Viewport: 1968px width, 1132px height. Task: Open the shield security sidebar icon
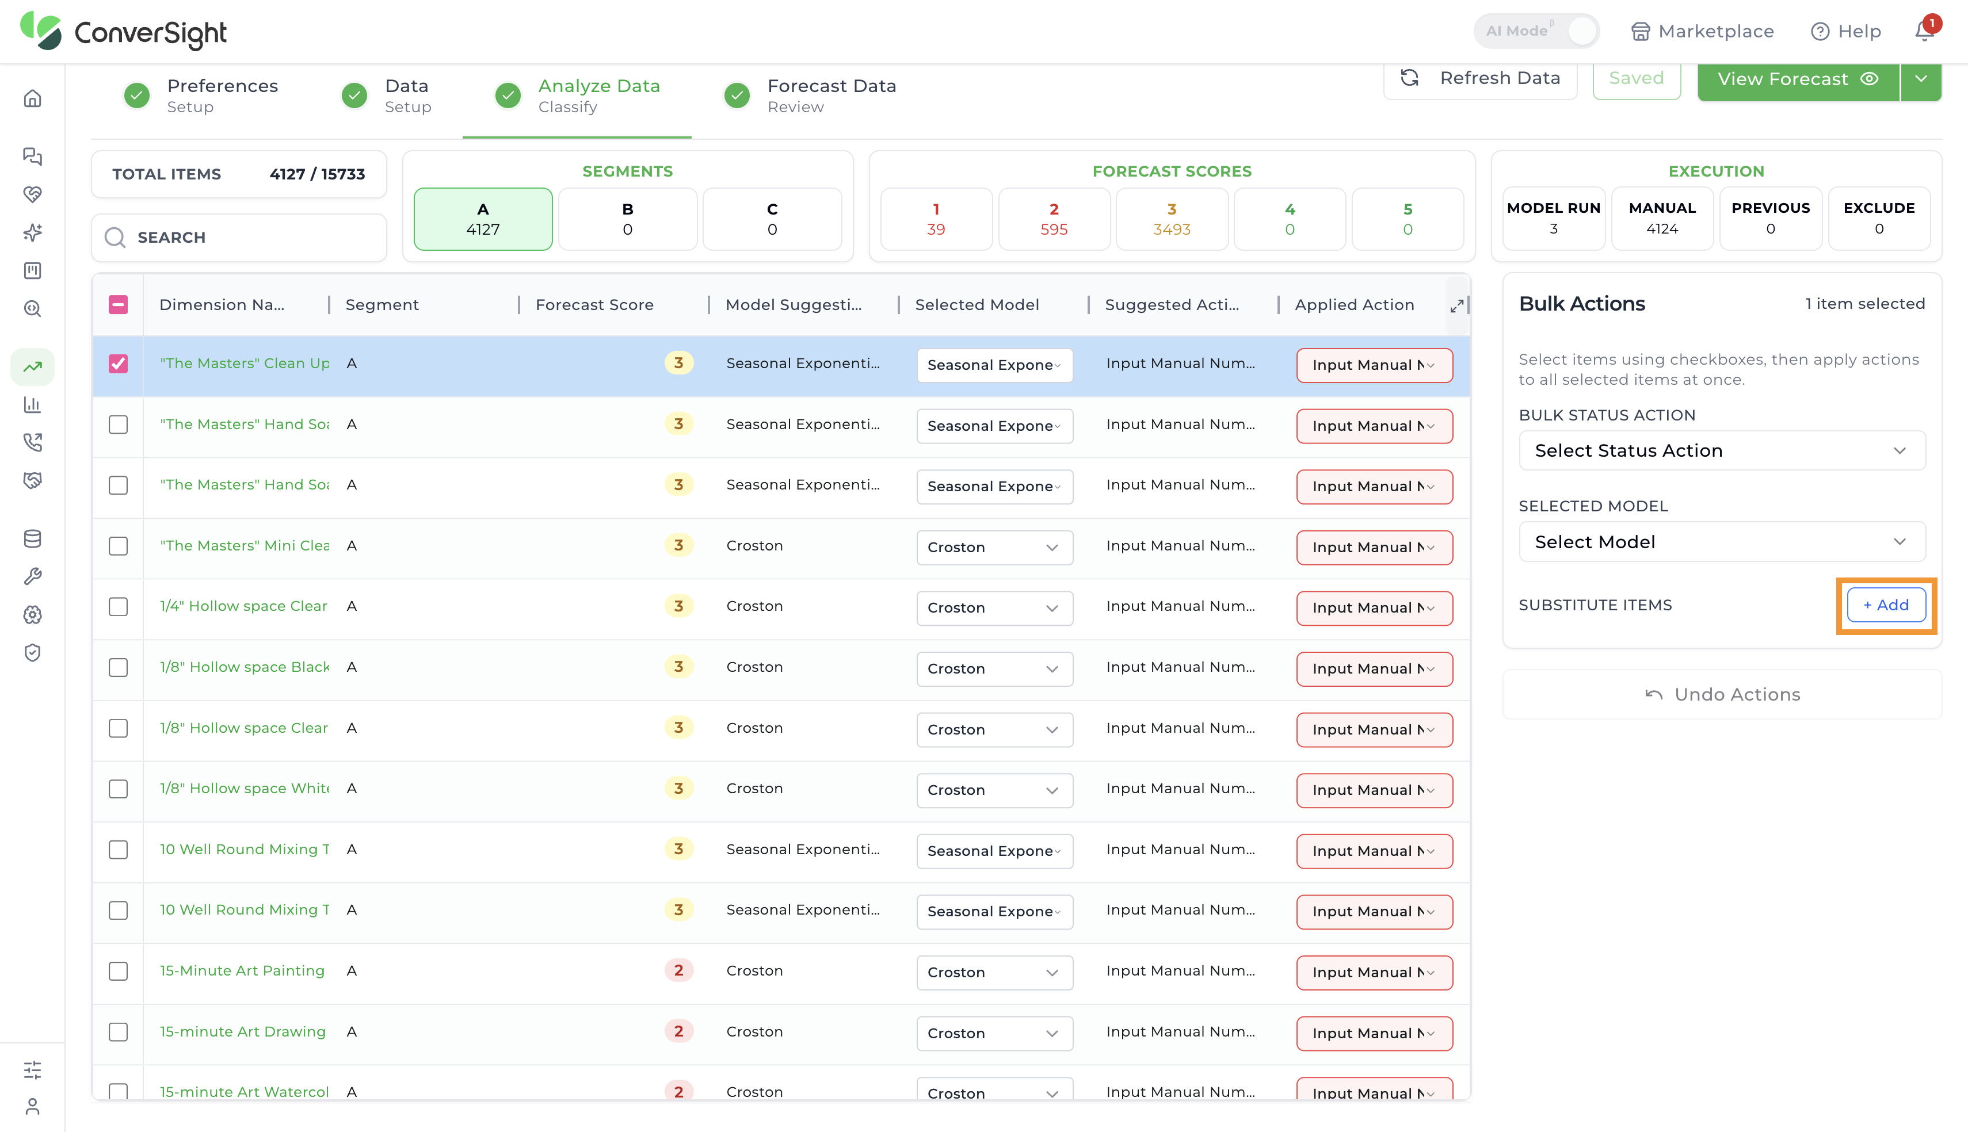33,653
